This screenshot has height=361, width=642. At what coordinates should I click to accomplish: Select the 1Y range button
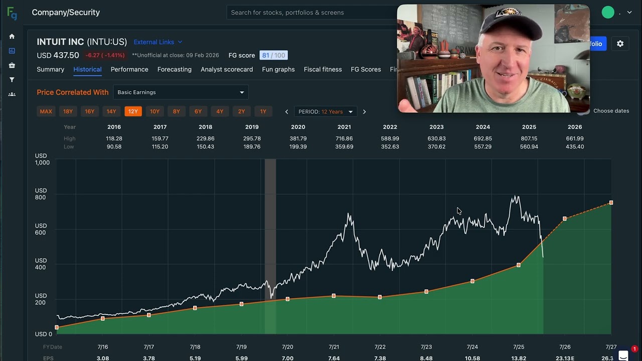(263, 111)
